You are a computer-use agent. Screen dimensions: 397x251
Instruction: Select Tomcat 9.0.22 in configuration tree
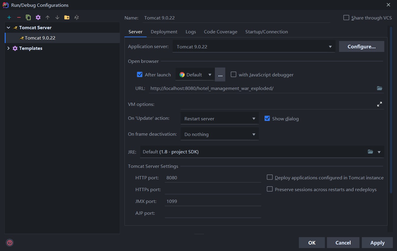tap(62, 38)
